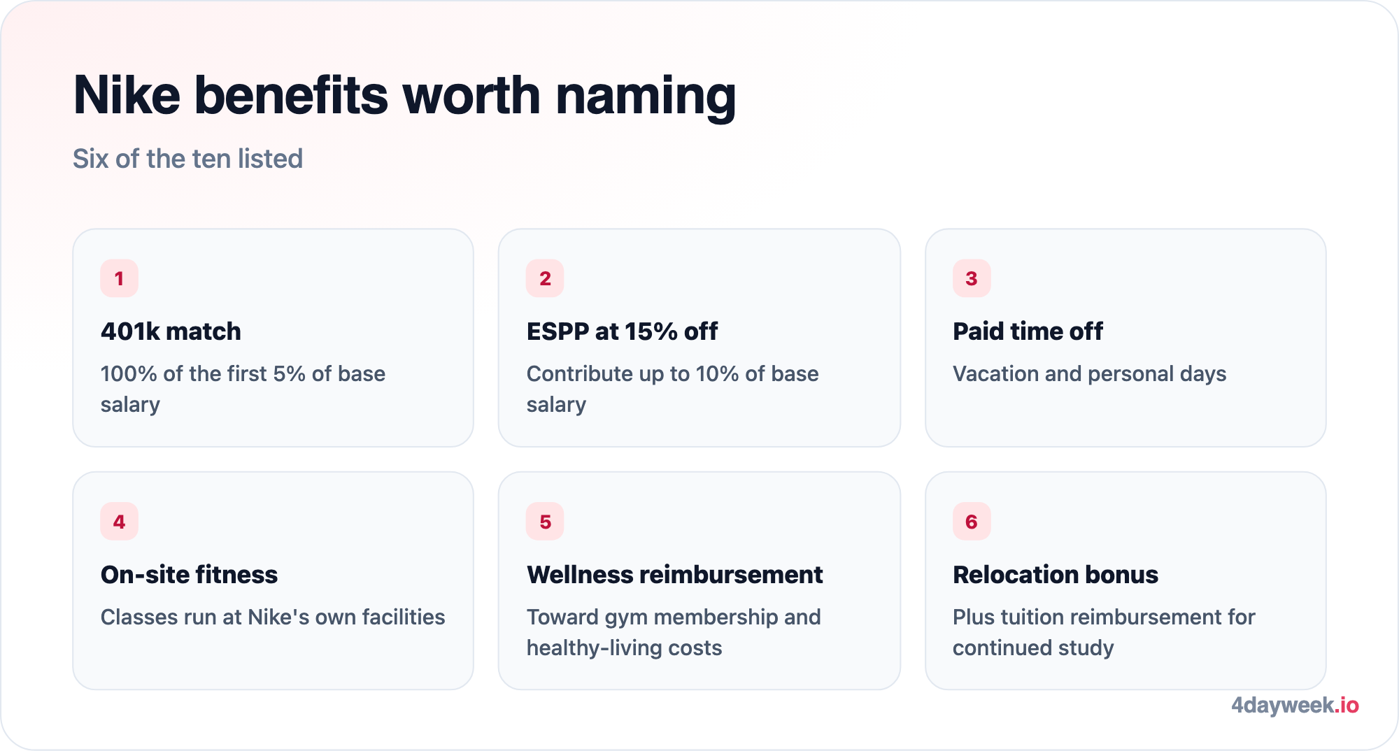1399x751 pixels.
Task: Click the Nike benefits worth naming title
Action: point(404,95)
